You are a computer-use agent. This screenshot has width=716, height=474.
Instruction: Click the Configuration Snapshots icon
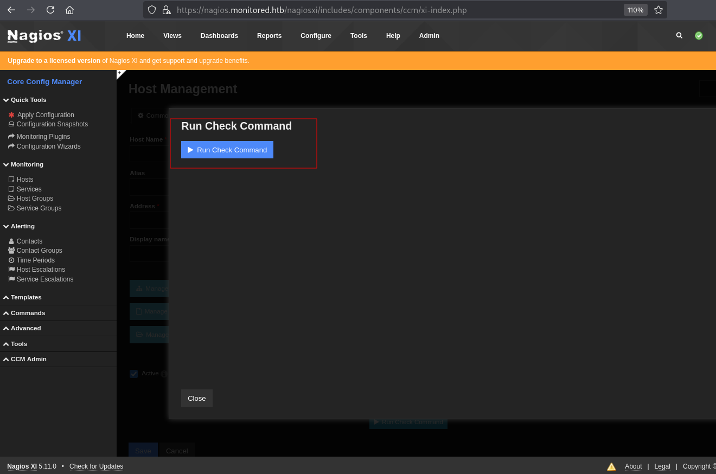(11, 124)
